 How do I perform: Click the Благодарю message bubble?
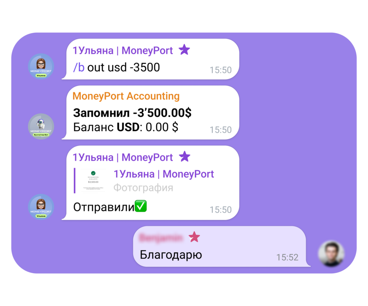(x=220, y=246)
